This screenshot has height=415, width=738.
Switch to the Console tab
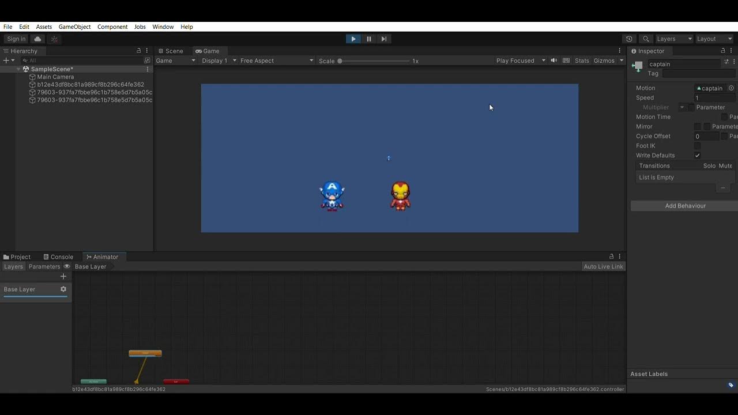point(58,256)
